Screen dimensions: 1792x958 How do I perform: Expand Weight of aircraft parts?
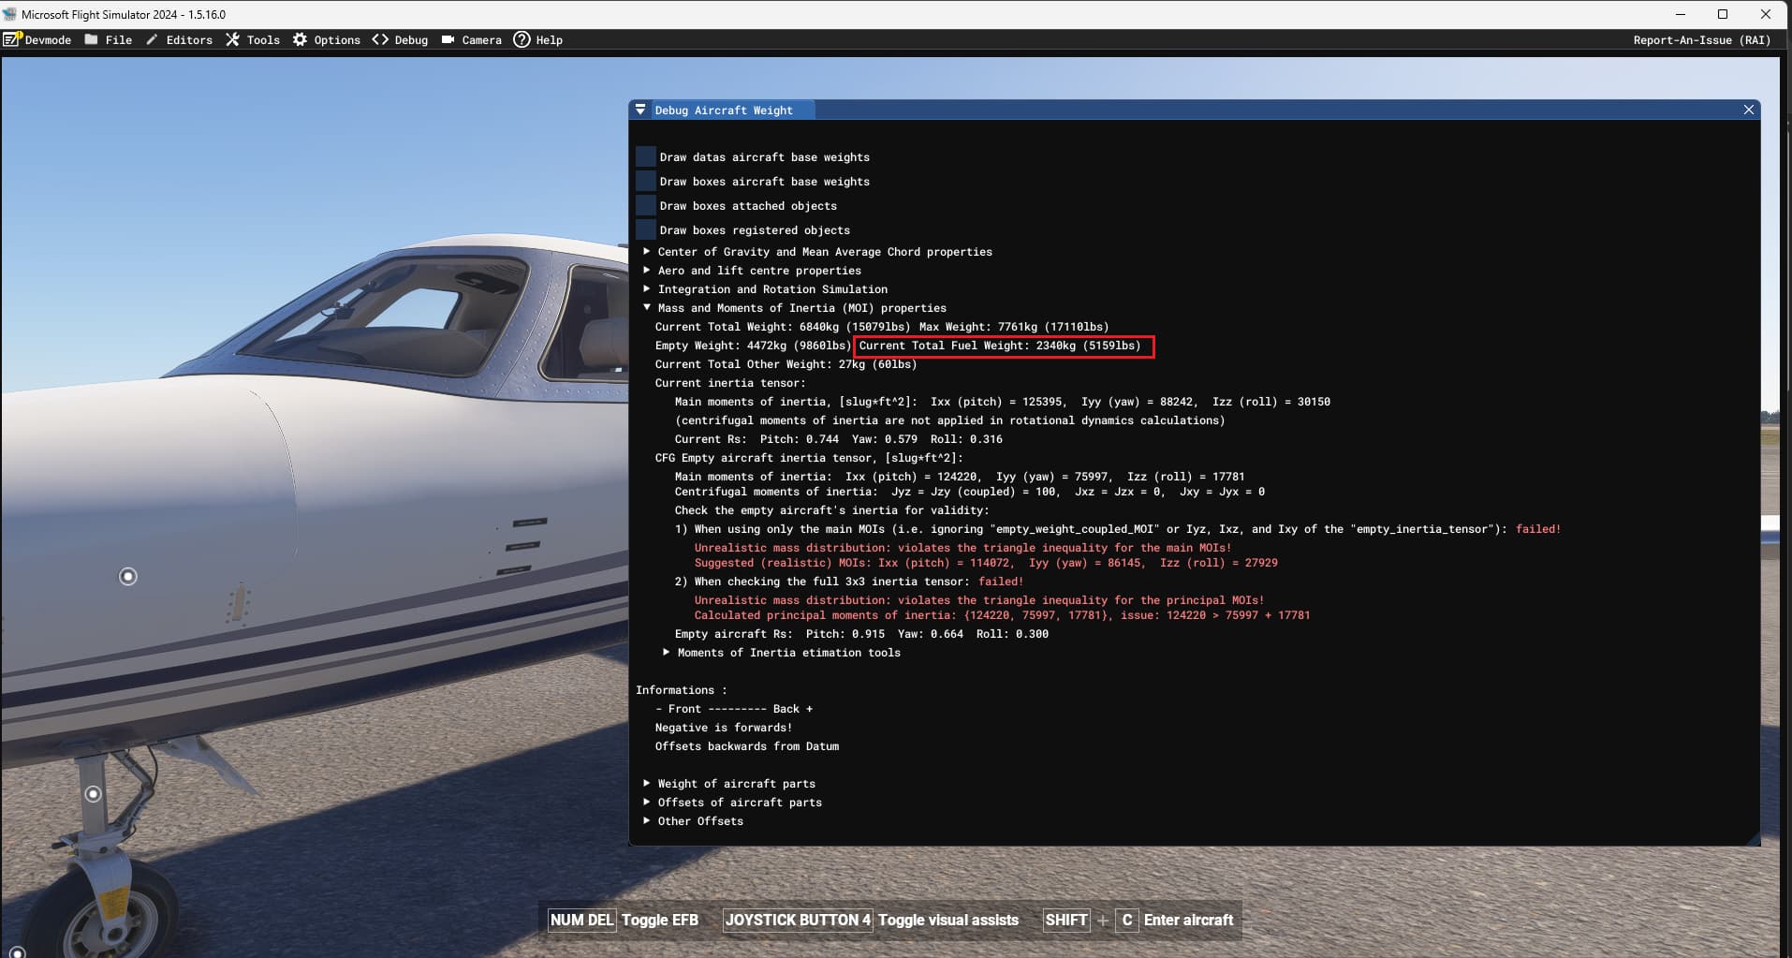point(646,783)
